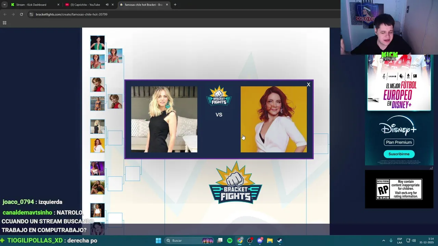Close the VS matchup popup with X
The height and width of the screenshot is (246, 438).
point(308,85)
